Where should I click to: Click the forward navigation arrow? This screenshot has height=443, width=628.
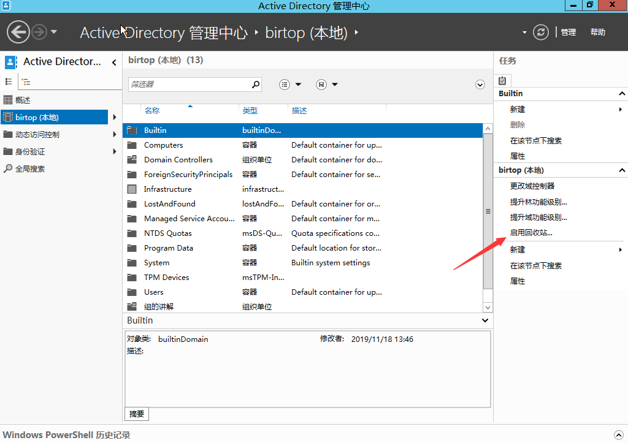tap(39, 32)
